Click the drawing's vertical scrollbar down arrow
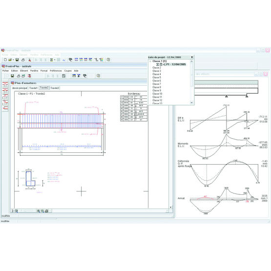Viewport: 271px width, 271px height. (170, 207)
